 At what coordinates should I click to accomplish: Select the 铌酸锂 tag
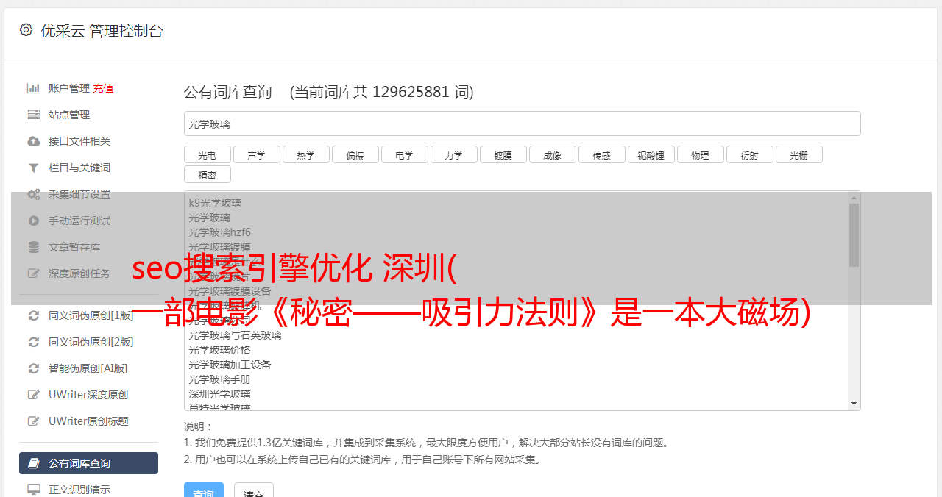pos(651,154)
